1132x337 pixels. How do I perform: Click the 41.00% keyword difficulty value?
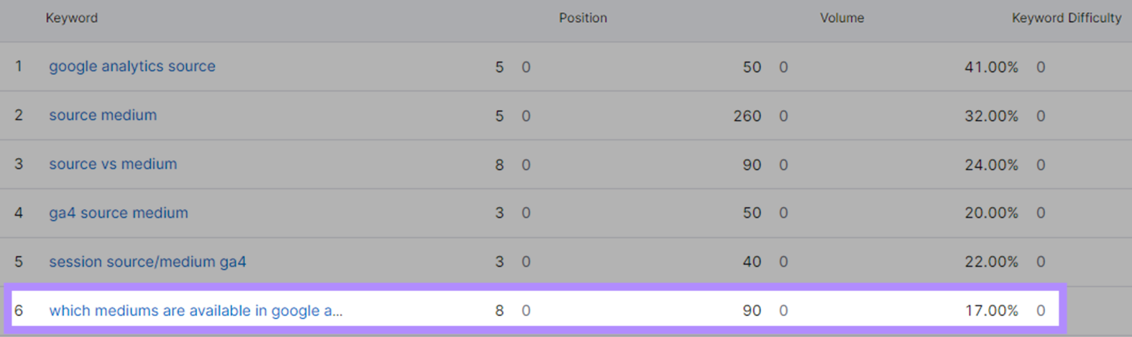pos(991,67)
